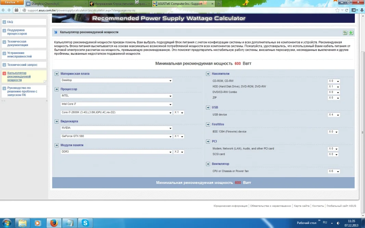Viewport: 365px width, 228px height.
Task: Open the Техническая документация link
Action: 17,43
